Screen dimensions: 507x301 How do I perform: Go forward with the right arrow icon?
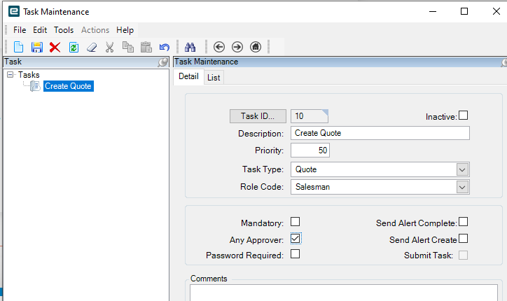pos(237,47)
